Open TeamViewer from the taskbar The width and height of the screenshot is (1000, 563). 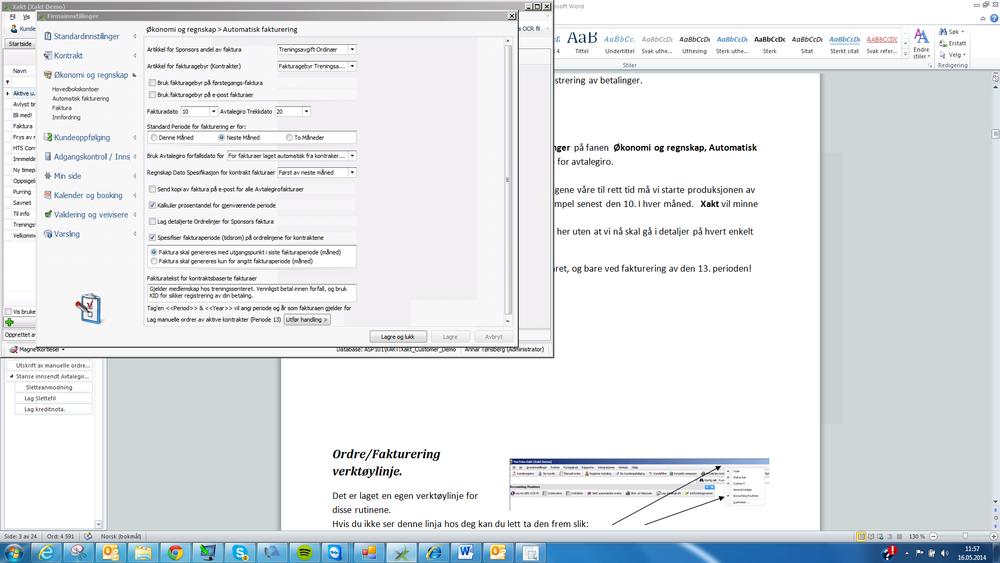335,553
